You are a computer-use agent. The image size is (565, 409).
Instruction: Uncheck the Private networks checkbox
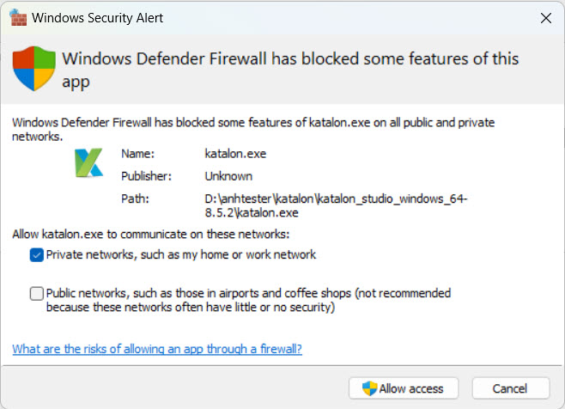(x=37, y=255)
